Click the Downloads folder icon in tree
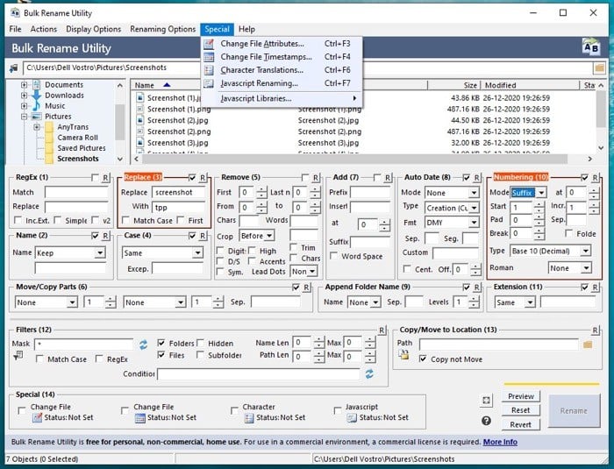 click(x=37, y=96)
